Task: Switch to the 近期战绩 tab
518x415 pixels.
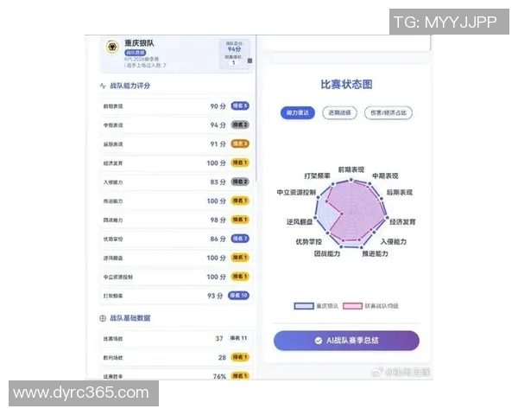Action: point(339,113)
